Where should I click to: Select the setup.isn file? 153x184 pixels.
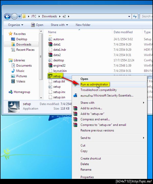pos(59,97)
